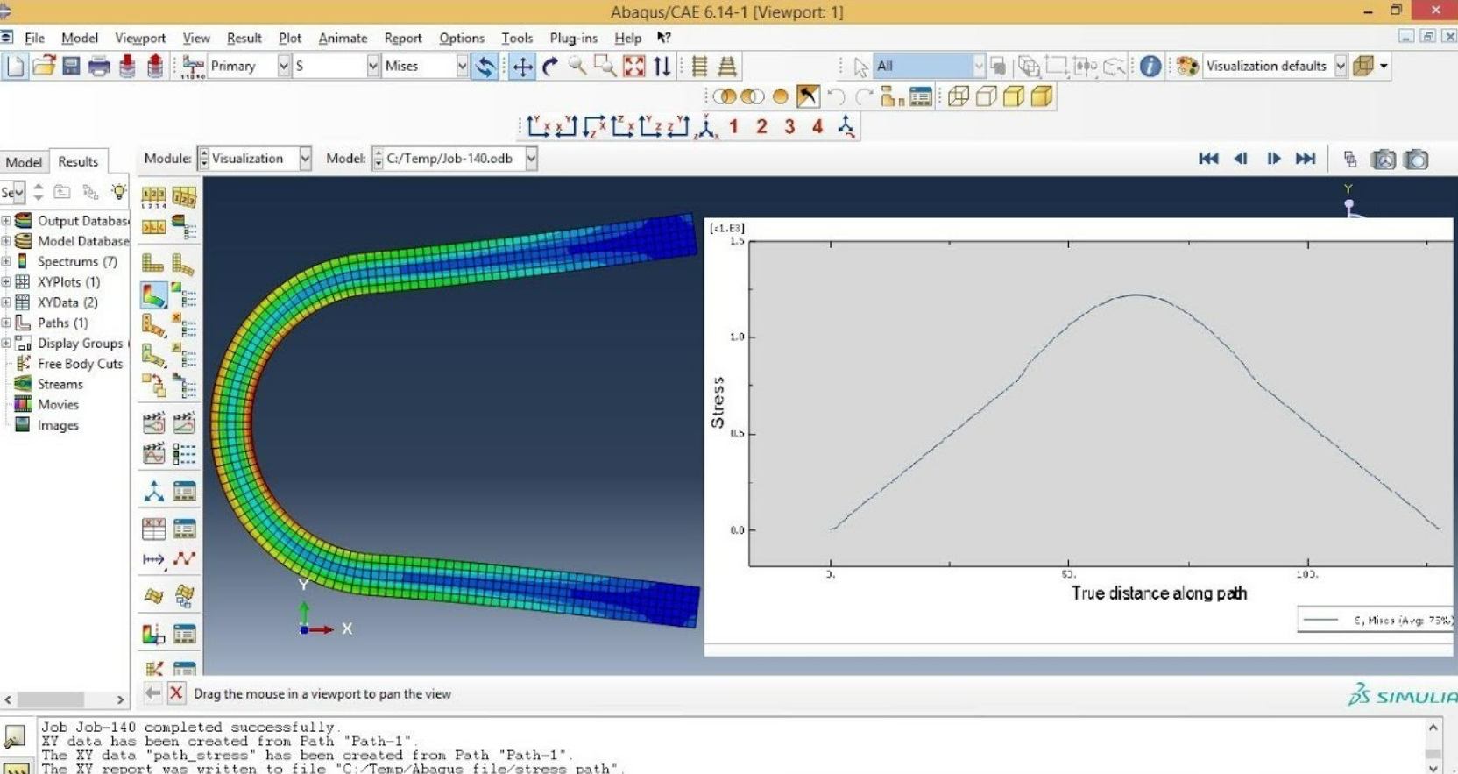Select the Magnify View tool
Image resolution: width=1458 pixels, height=774 pixels.
pos(577,66)
